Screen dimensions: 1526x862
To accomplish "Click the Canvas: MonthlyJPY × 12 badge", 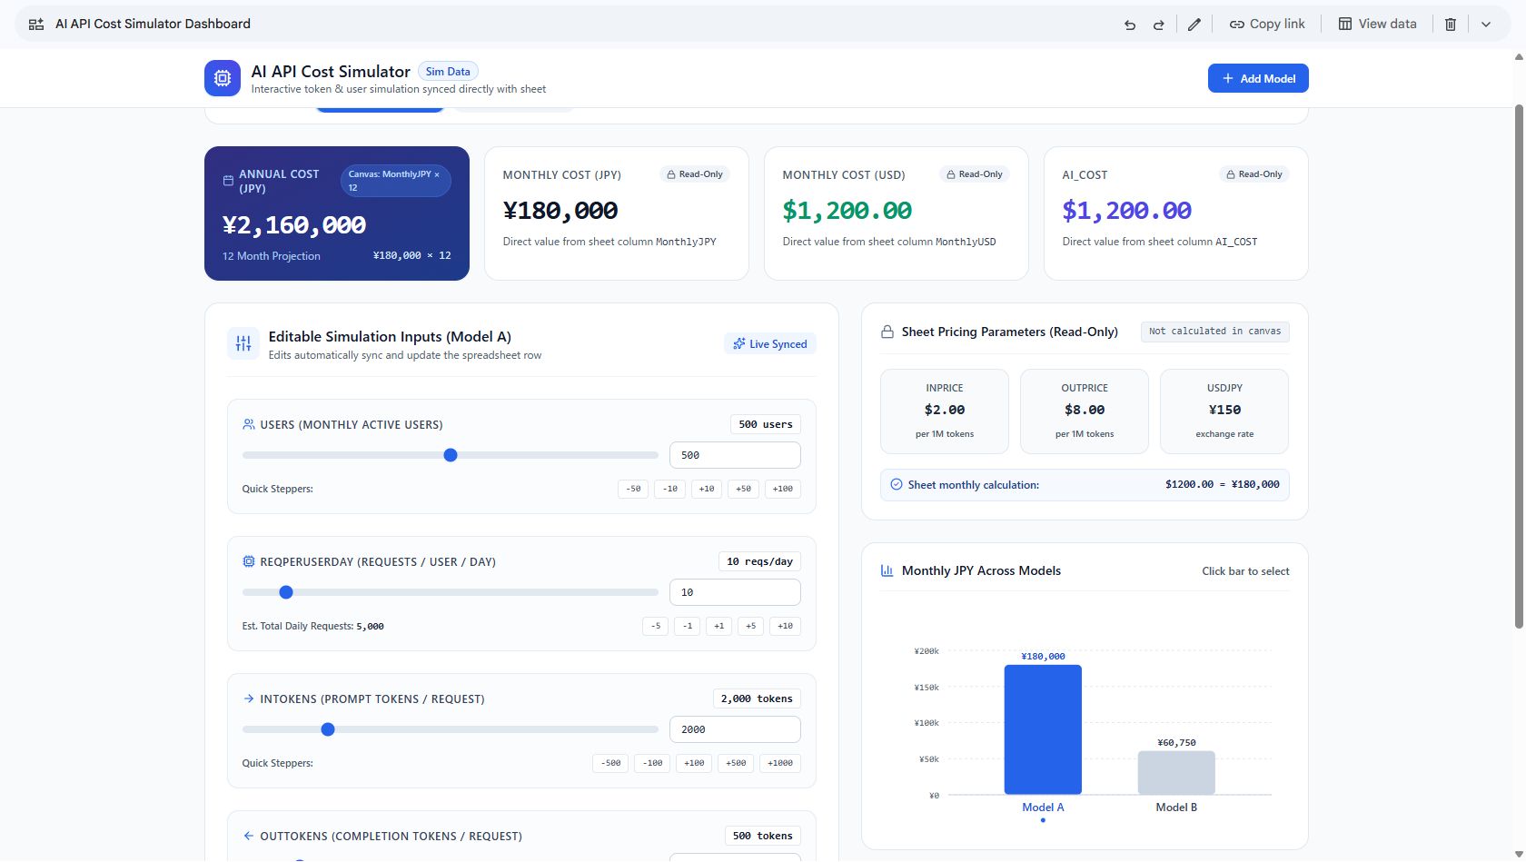I will pos(396,181).
